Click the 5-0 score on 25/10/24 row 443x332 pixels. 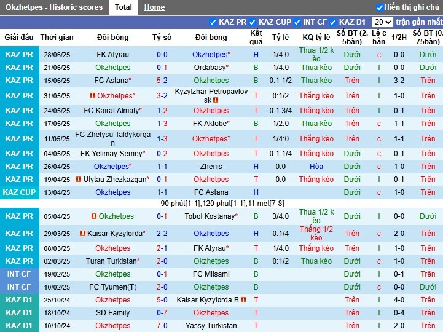pyautogui.click(x=162, y=300)
